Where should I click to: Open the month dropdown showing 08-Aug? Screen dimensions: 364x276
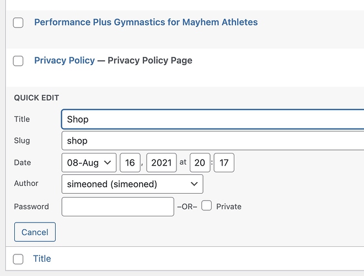pos(89,163)
